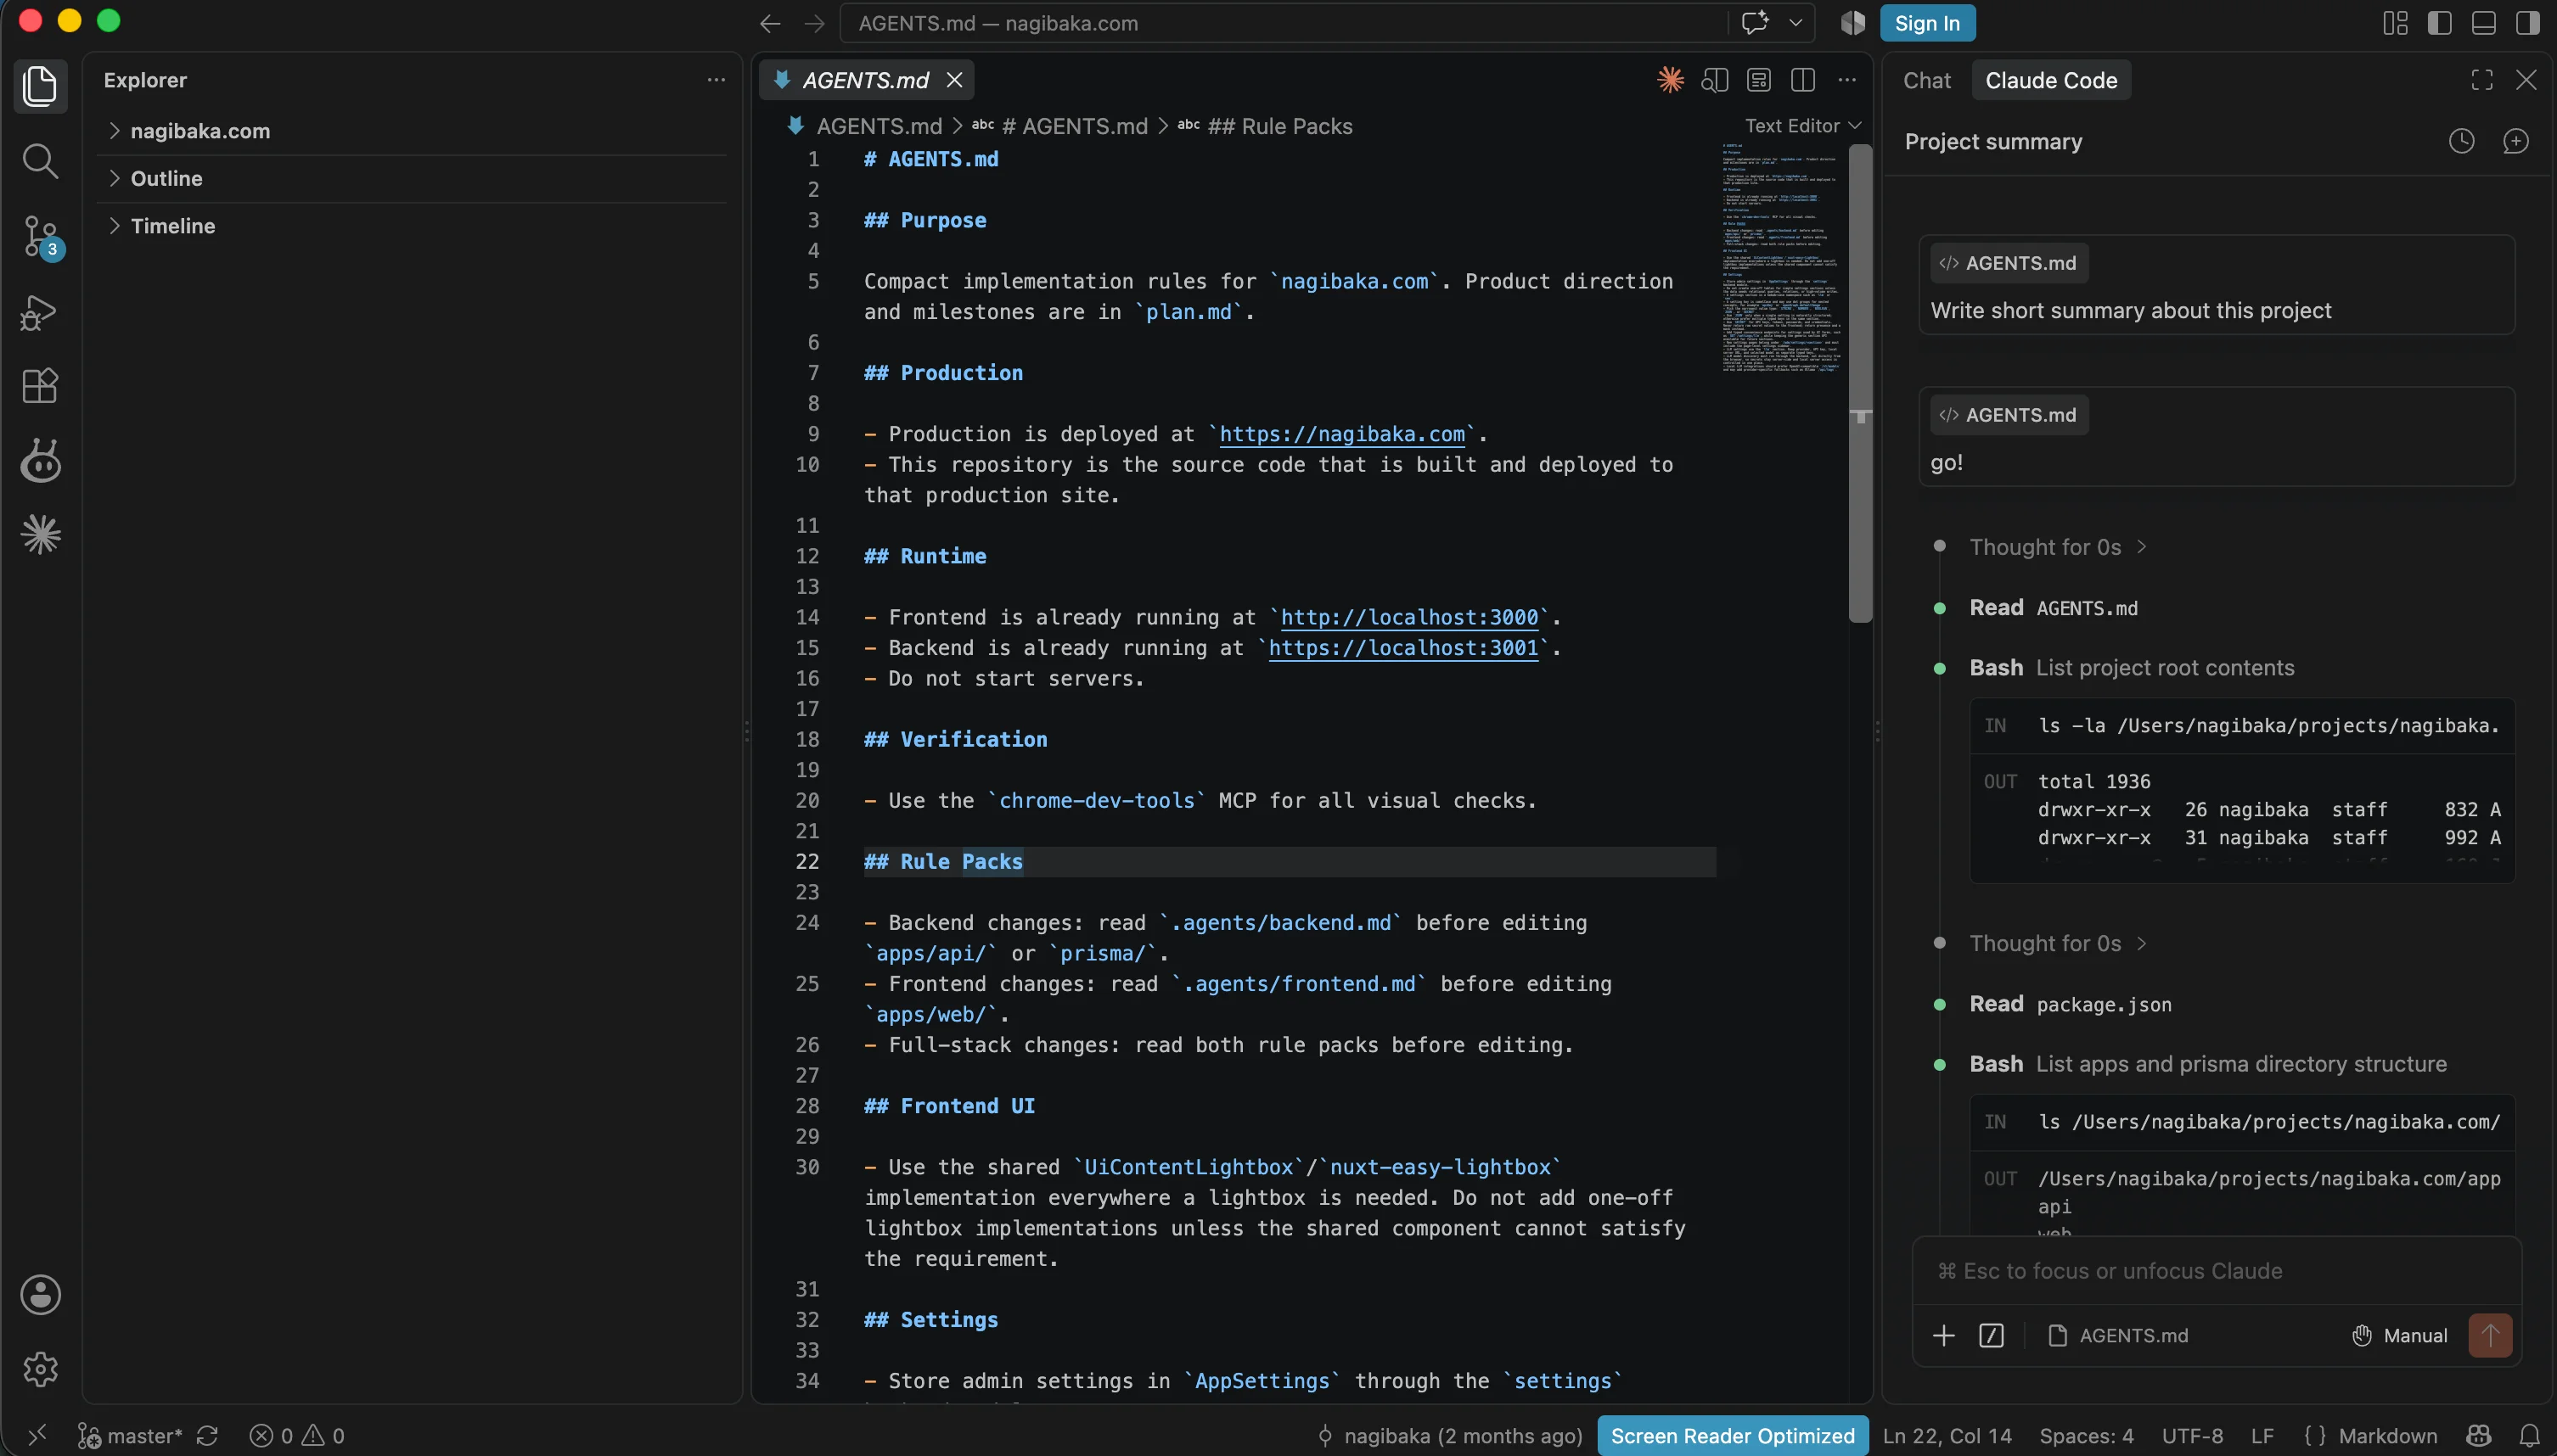Open Explorer views and more actions menu
The width and height of the screenshot is (2557, 1456).
coord(717,80)
